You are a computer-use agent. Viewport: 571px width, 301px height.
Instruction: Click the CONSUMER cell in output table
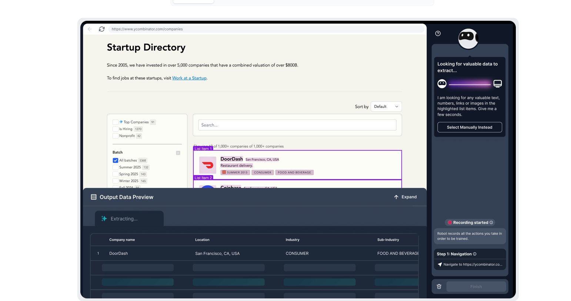coord(297,254)
